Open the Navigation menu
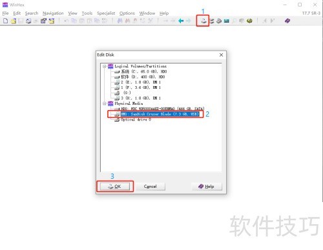 click(53, 13)
